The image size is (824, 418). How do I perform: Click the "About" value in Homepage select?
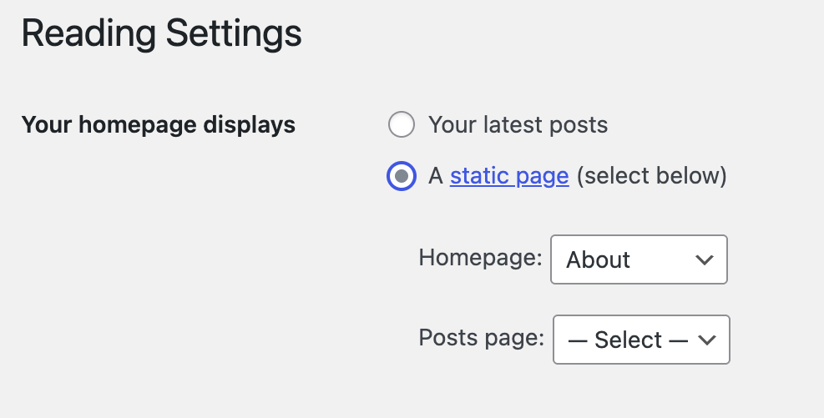[599, 259]
